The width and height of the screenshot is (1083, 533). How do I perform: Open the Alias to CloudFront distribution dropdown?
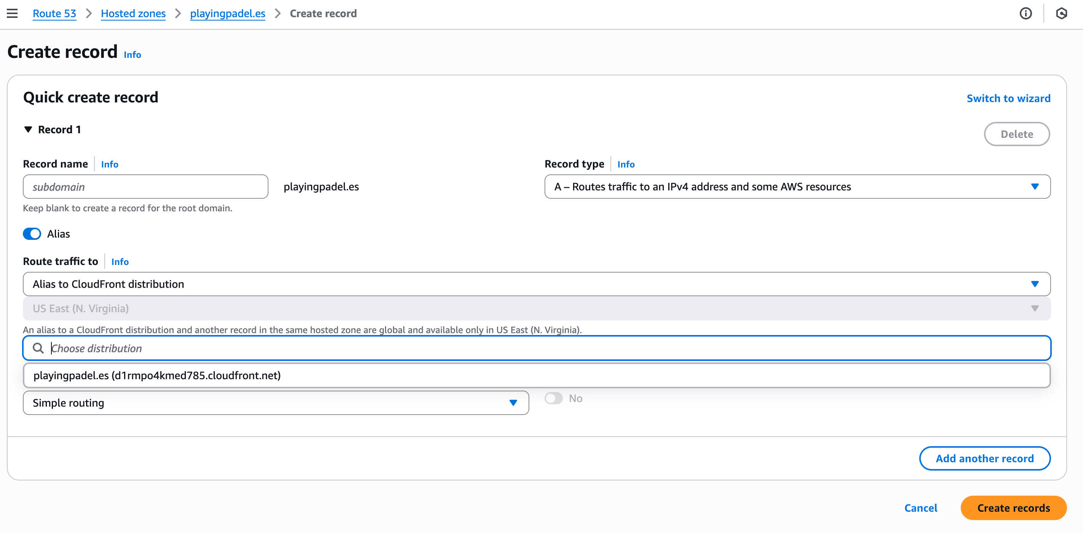tap(537, 284)
